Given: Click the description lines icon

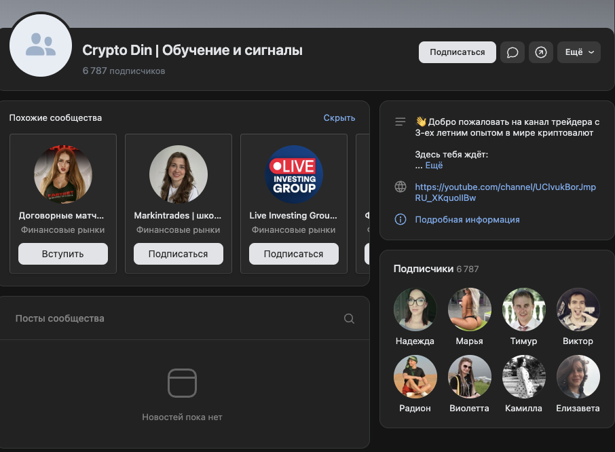Looking at the screenshot, I should (400, 122).
